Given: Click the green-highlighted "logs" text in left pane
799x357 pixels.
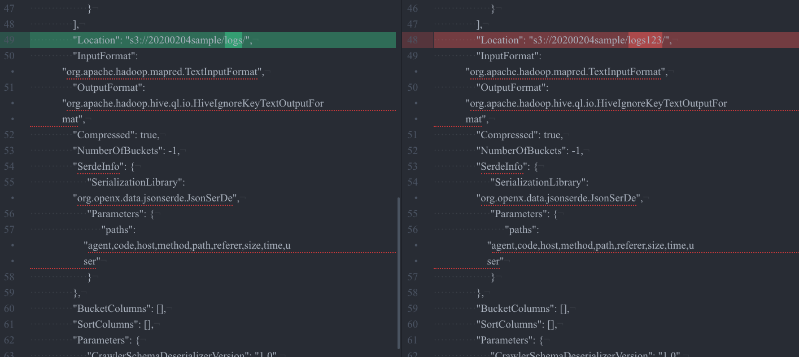Looking at the screenshot, I should pyautogui.click(x=233, y=40).
